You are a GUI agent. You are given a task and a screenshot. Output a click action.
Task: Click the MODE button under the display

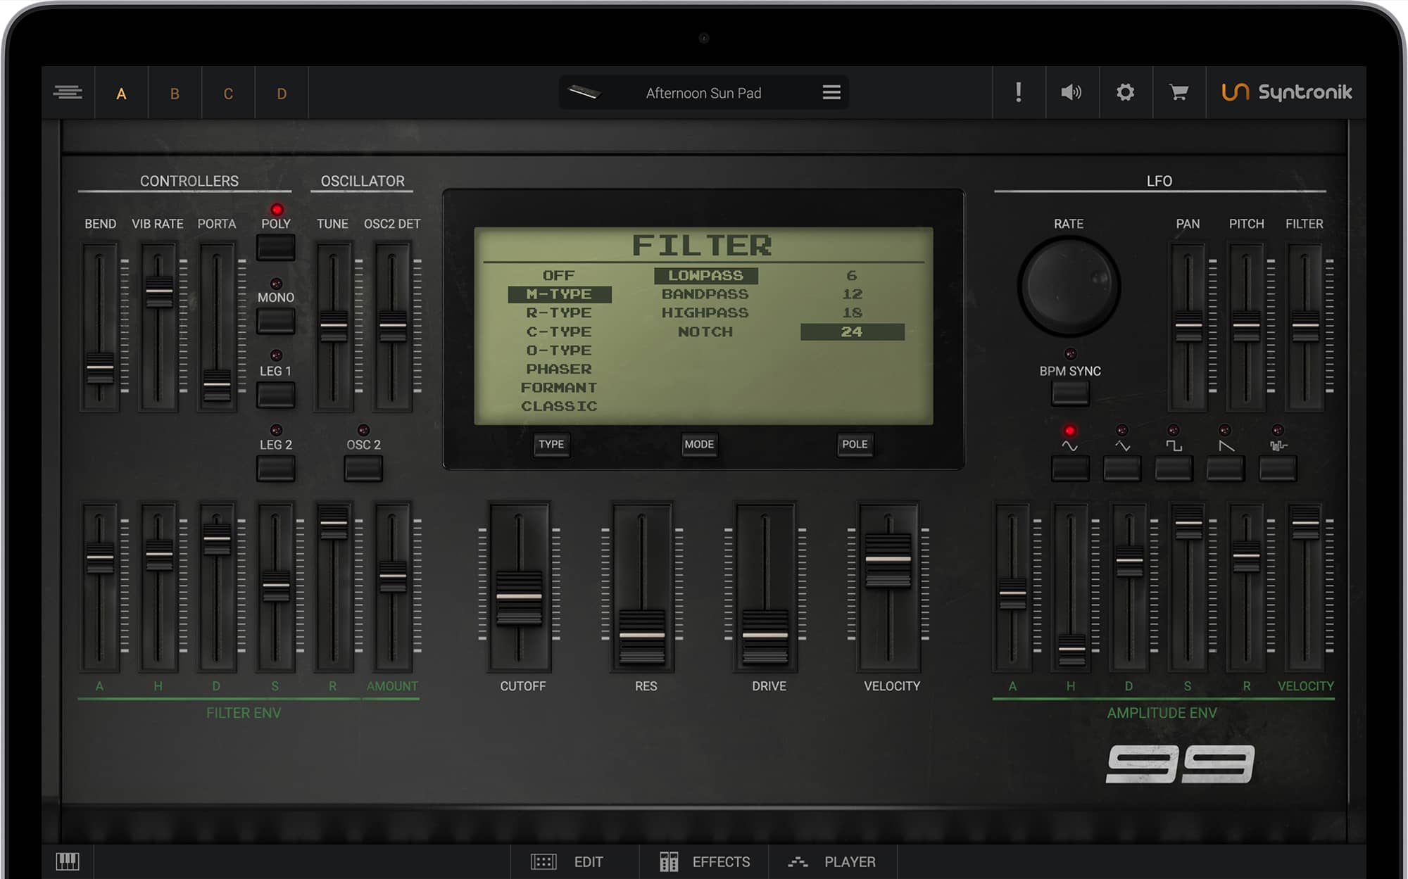[x=699, y=444]
